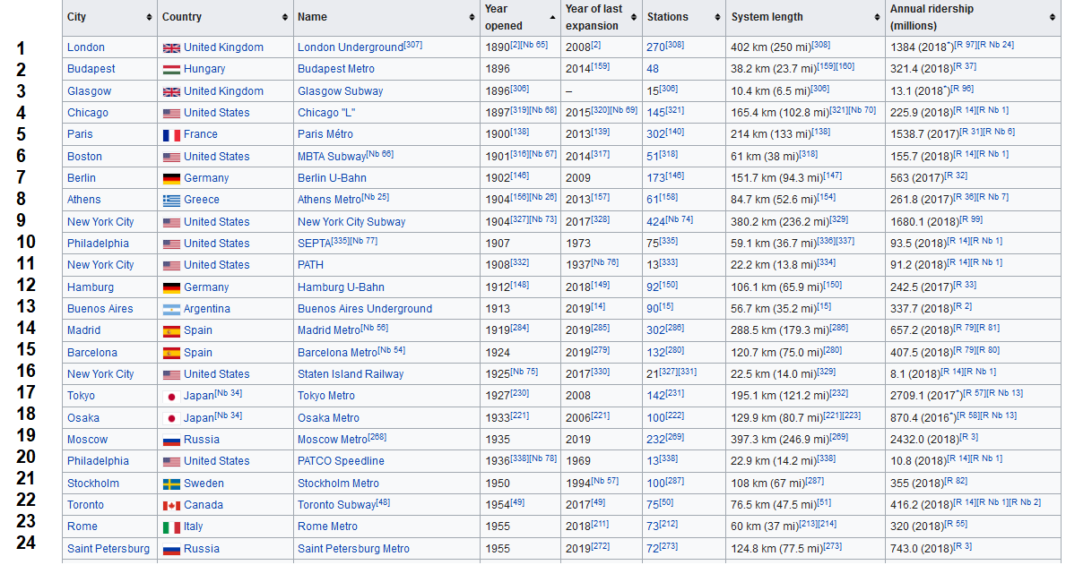The width and height of the screenshot is (1066, 565).
Task: Click United States flag in Boston row
Action: click(171, 157)
